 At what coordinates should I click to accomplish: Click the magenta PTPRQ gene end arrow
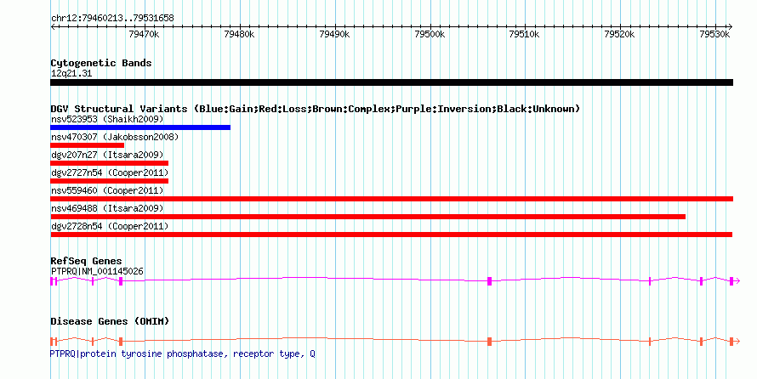pos(737,281)
